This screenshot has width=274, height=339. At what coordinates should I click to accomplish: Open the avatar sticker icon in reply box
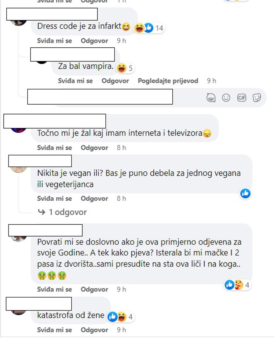click(x=211, y=98)
